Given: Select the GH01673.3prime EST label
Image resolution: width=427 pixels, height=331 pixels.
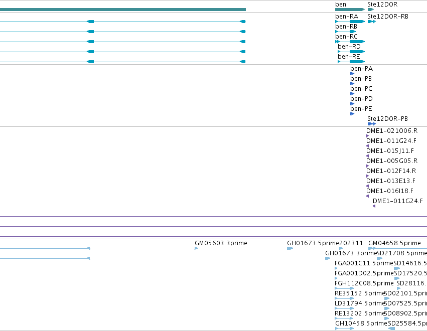Looking at the screenshot, I should 351,253.
